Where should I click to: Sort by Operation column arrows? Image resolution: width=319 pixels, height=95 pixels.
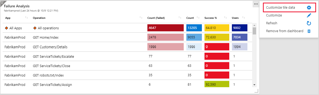141,18
